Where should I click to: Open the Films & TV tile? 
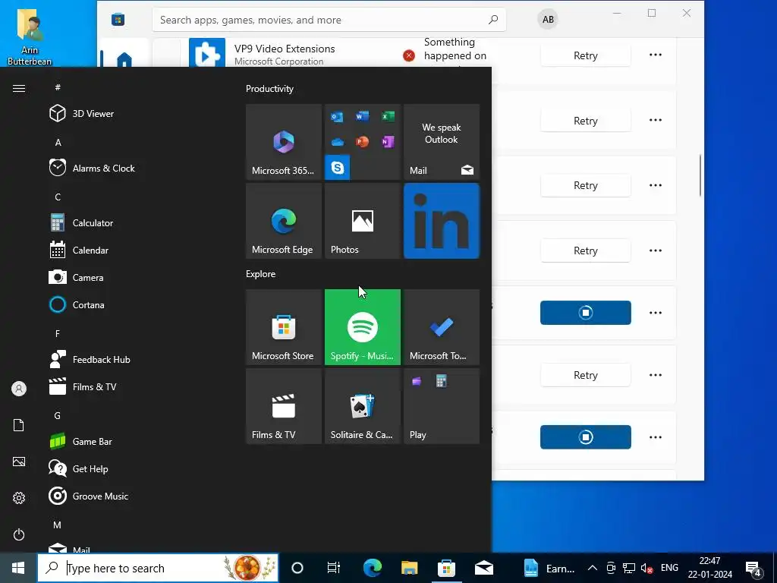pos(284,406)
